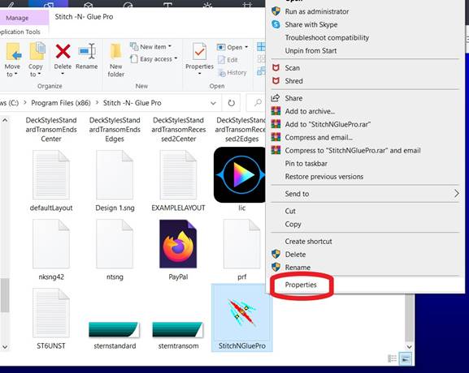Click navigation pane scroll up arrow
This screenshot has height=373, width=469.
click(5, 121)
